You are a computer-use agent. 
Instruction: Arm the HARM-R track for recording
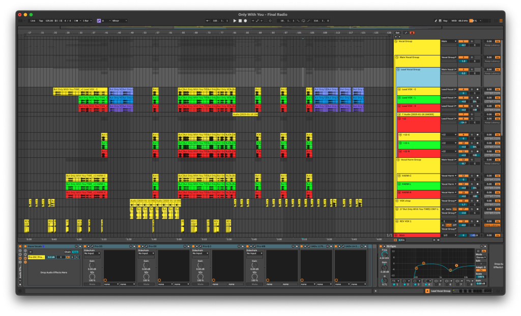[x=477, y=192]
